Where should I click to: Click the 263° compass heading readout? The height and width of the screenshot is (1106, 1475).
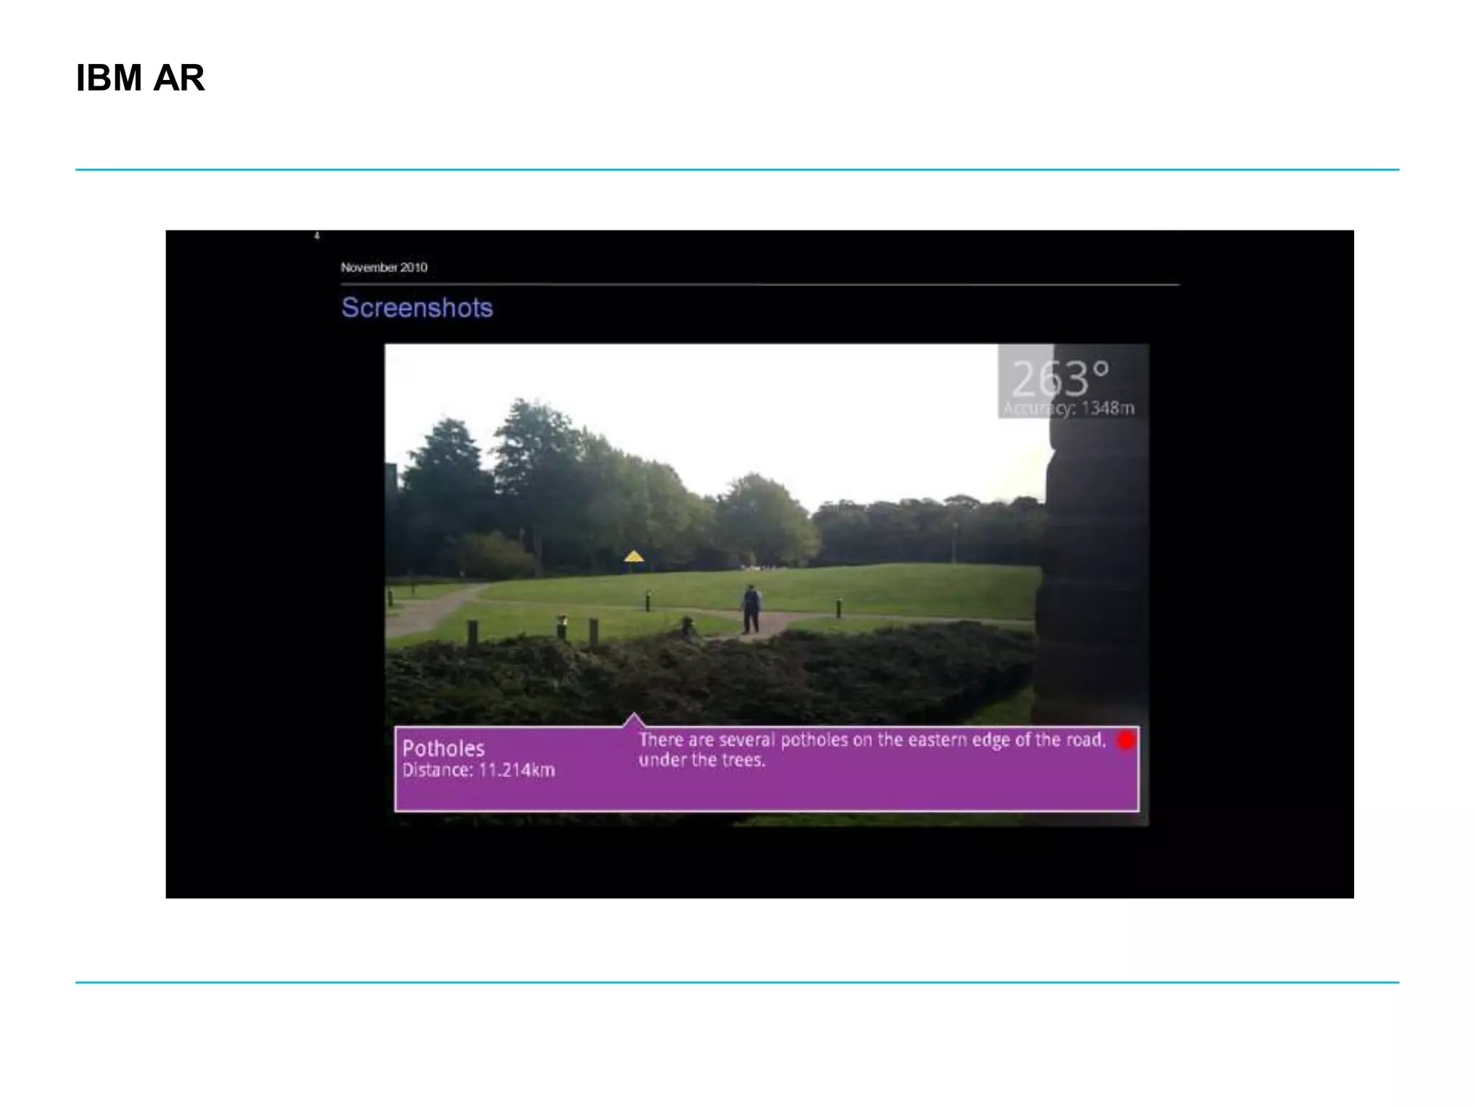click(1059, 379)
